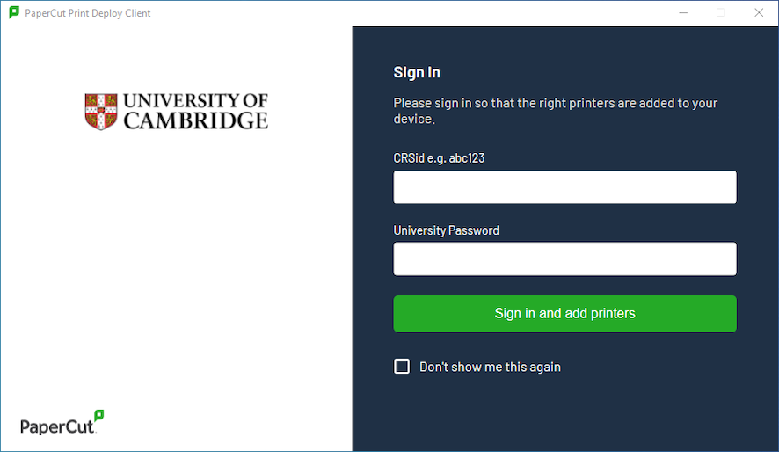Click the Please sign in instruction paragraph

(x=556, y=111)
